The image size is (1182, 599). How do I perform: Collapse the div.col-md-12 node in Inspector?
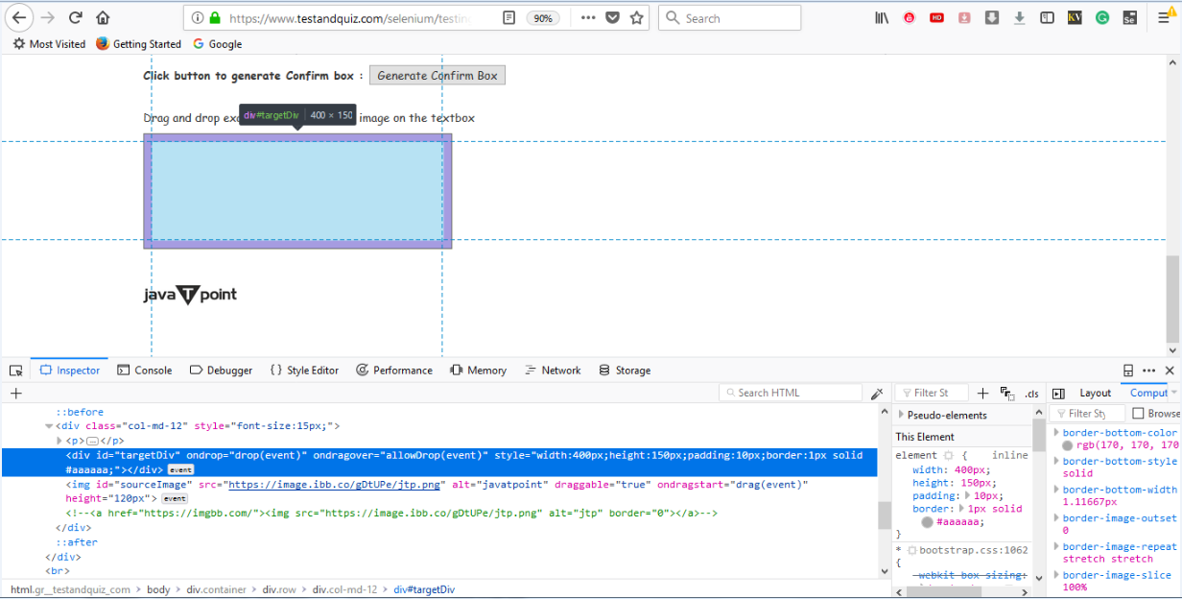pos(49,425)
